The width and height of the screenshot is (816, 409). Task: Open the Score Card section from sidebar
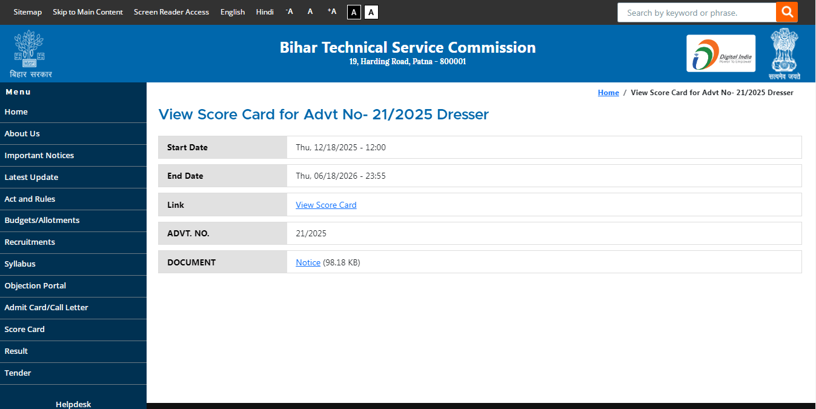click(x=24, y=329)
